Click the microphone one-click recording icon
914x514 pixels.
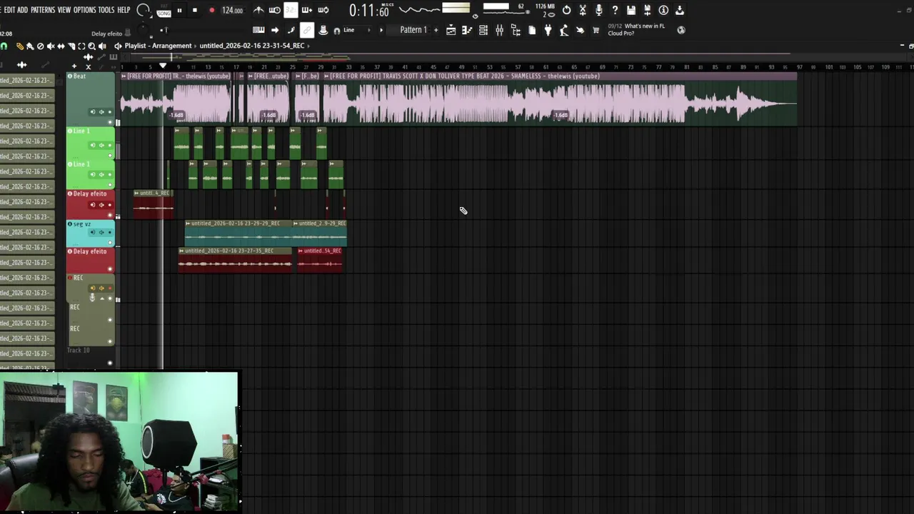pos(598,10)
